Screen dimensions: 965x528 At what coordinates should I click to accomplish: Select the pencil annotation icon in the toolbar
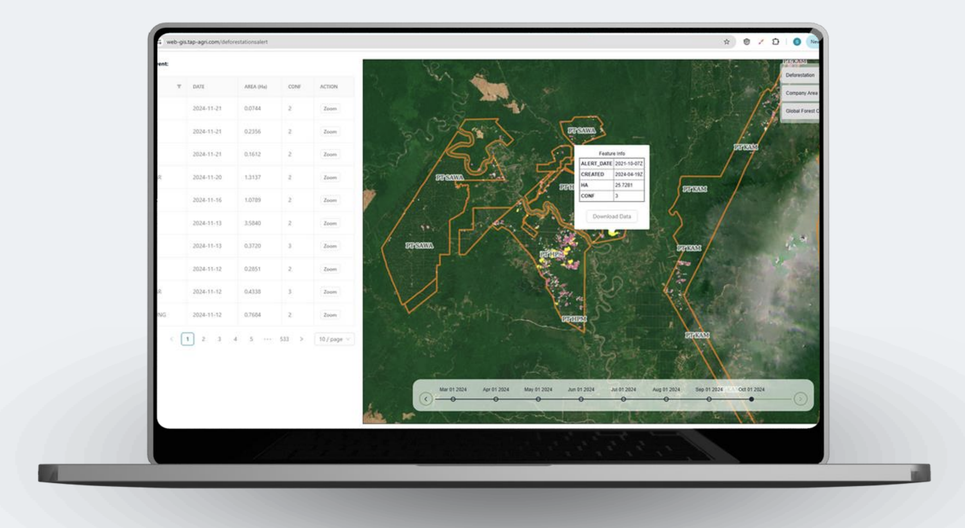pyautogui.click(x=761, y=42)
